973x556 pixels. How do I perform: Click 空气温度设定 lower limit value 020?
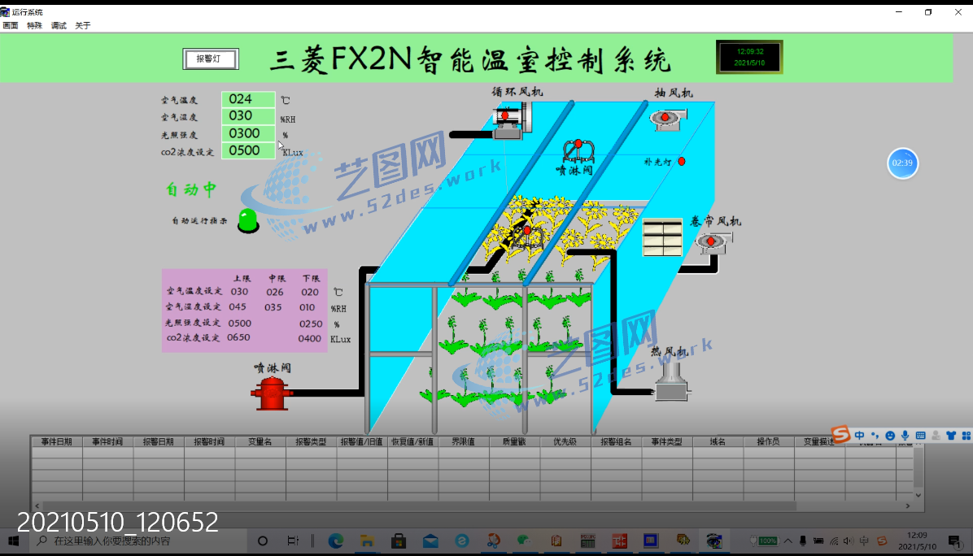310,292
